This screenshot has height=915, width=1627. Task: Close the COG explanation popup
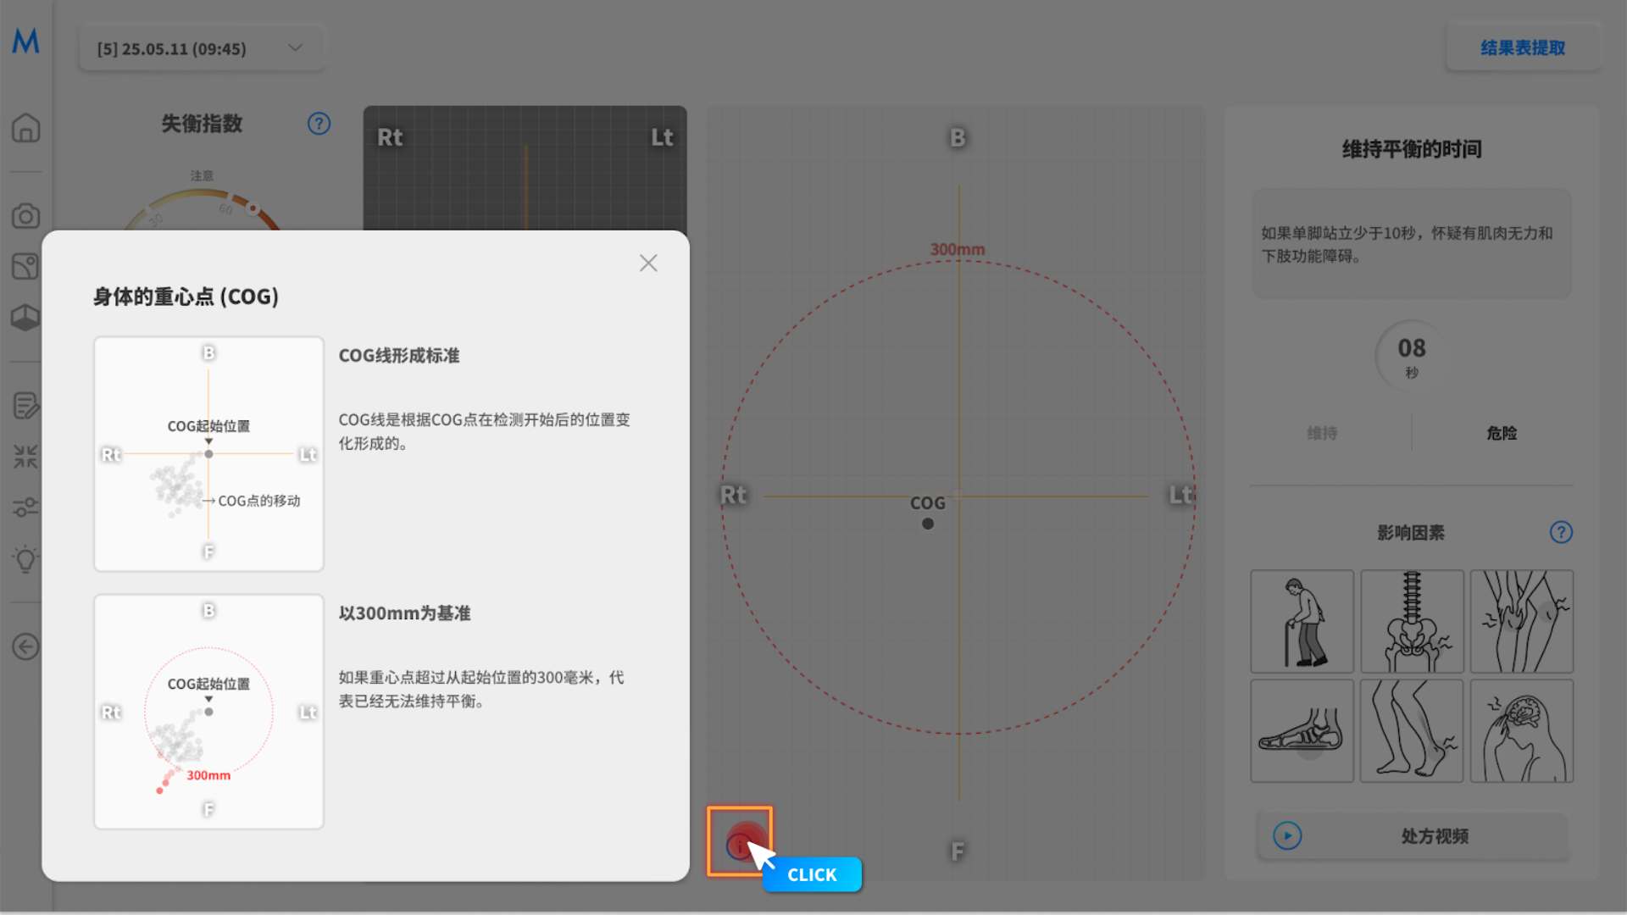coord(648,263)
